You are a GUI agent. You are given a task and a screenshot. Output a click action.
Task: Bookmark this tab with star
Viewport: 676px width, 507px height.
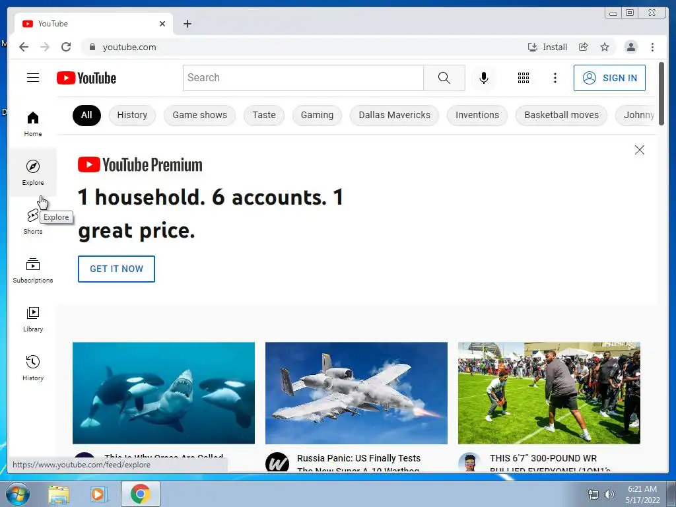click(x=605, y=47)
